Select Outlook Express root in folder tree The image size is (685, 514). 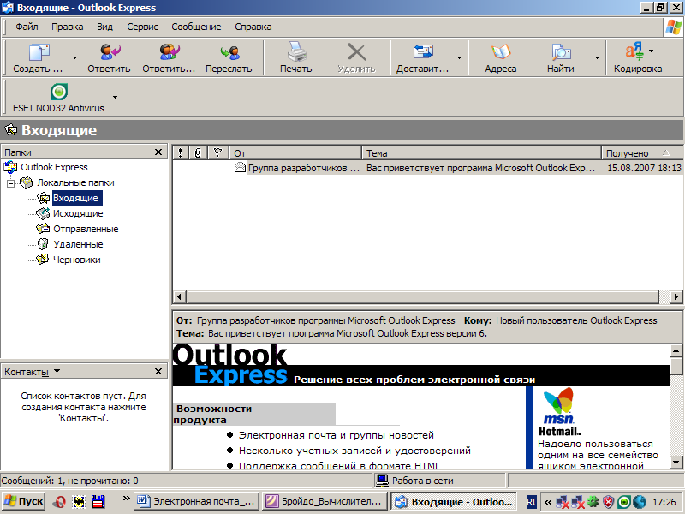coord(54,167)
